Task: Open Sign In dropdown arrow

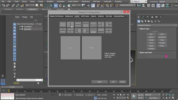Action: pos(146,2)
